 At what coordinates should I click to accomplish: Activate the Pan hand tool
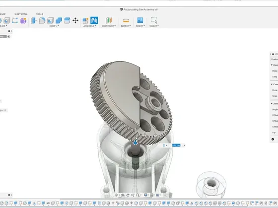pyautogui.click(x=128, y=195)
